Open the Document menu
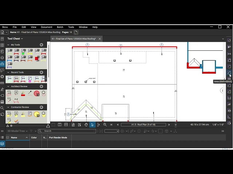 click(47, 27)
